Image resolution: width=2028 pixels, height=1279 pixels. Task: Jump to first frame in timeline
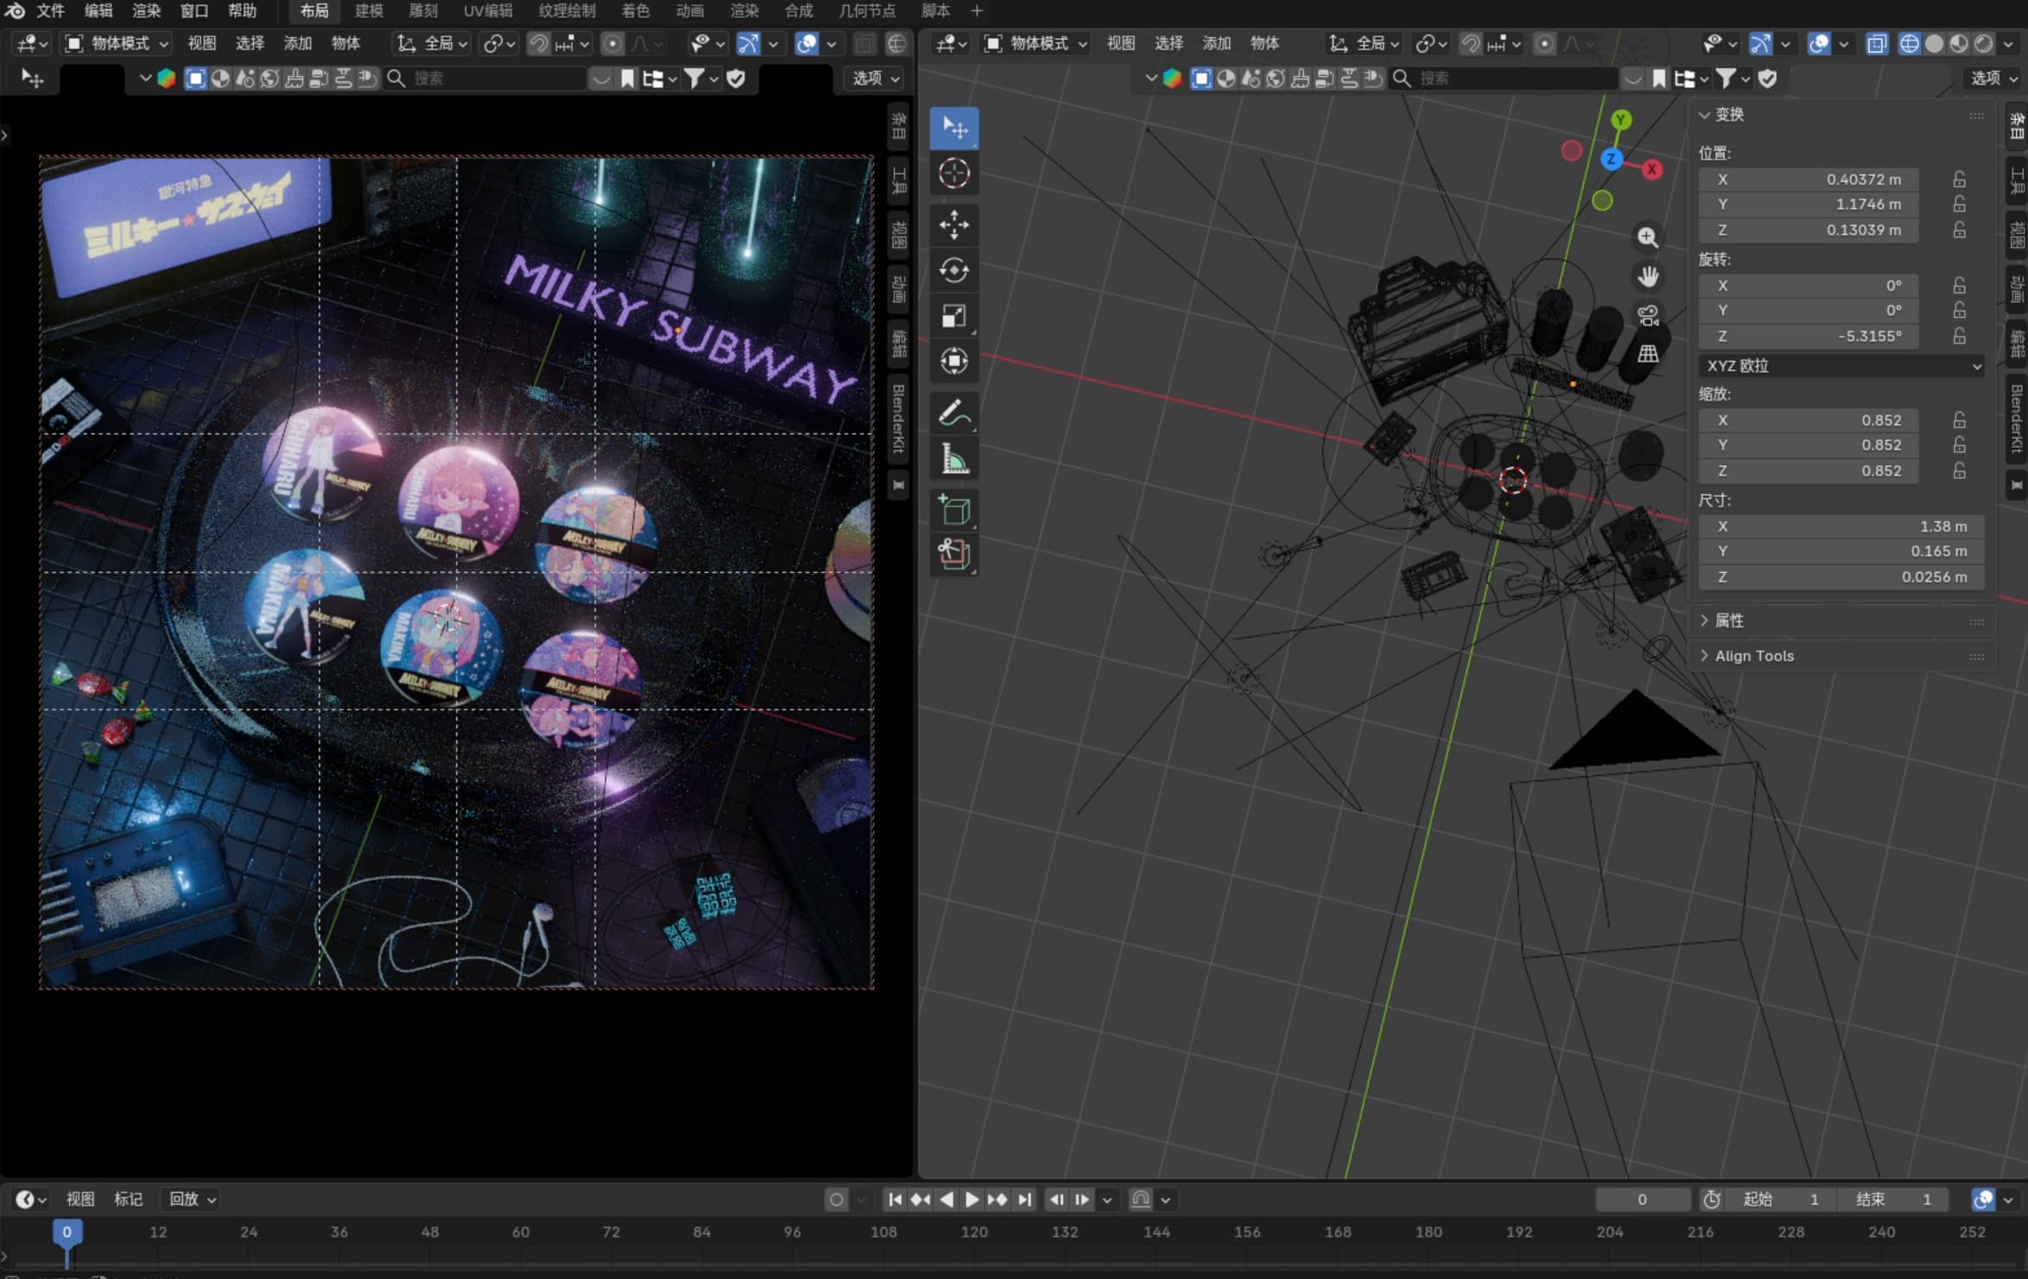point(895,1200)
